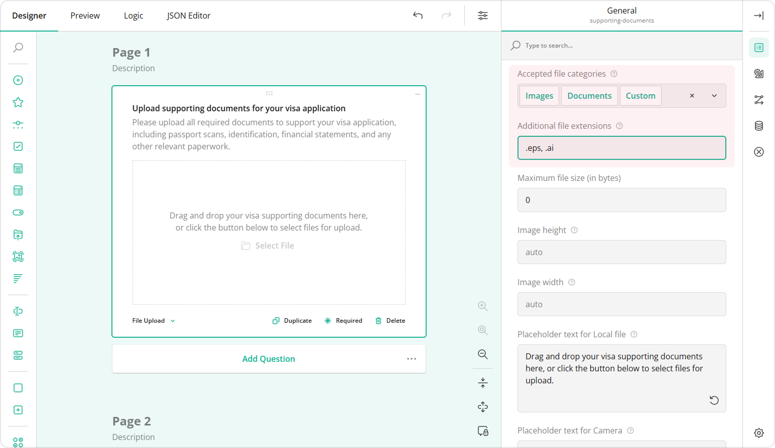Open the Logic branching panel icon
The width and height of the screenshot is (775, 448).
pyautogui.click(x=758, y=100)
